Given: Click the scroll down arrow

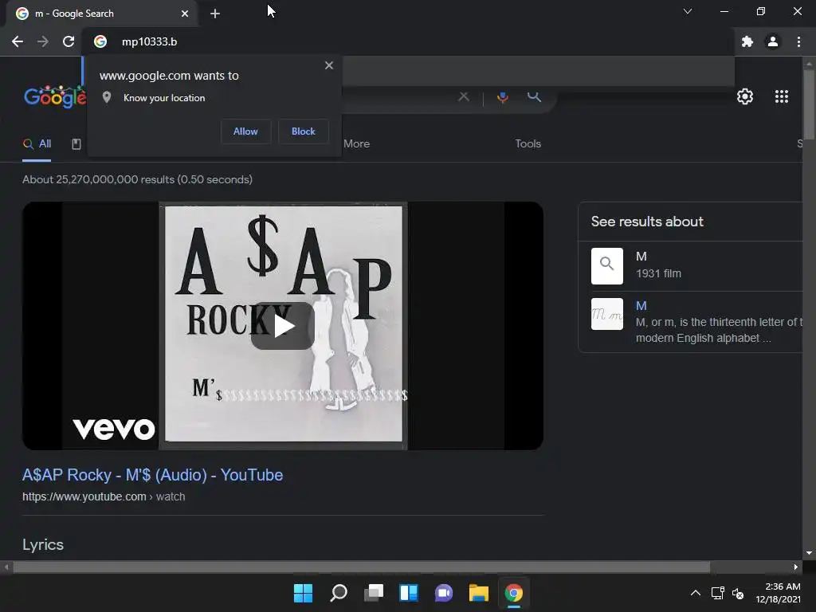Looking at the screenshot, I should pyautogui.click(x=809, y=553).
